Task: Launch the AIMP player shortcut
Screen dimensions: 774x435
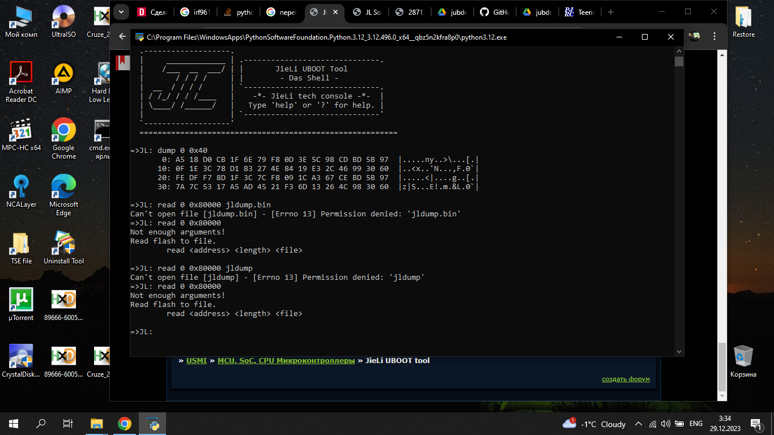Action: (x=63, y=78)
